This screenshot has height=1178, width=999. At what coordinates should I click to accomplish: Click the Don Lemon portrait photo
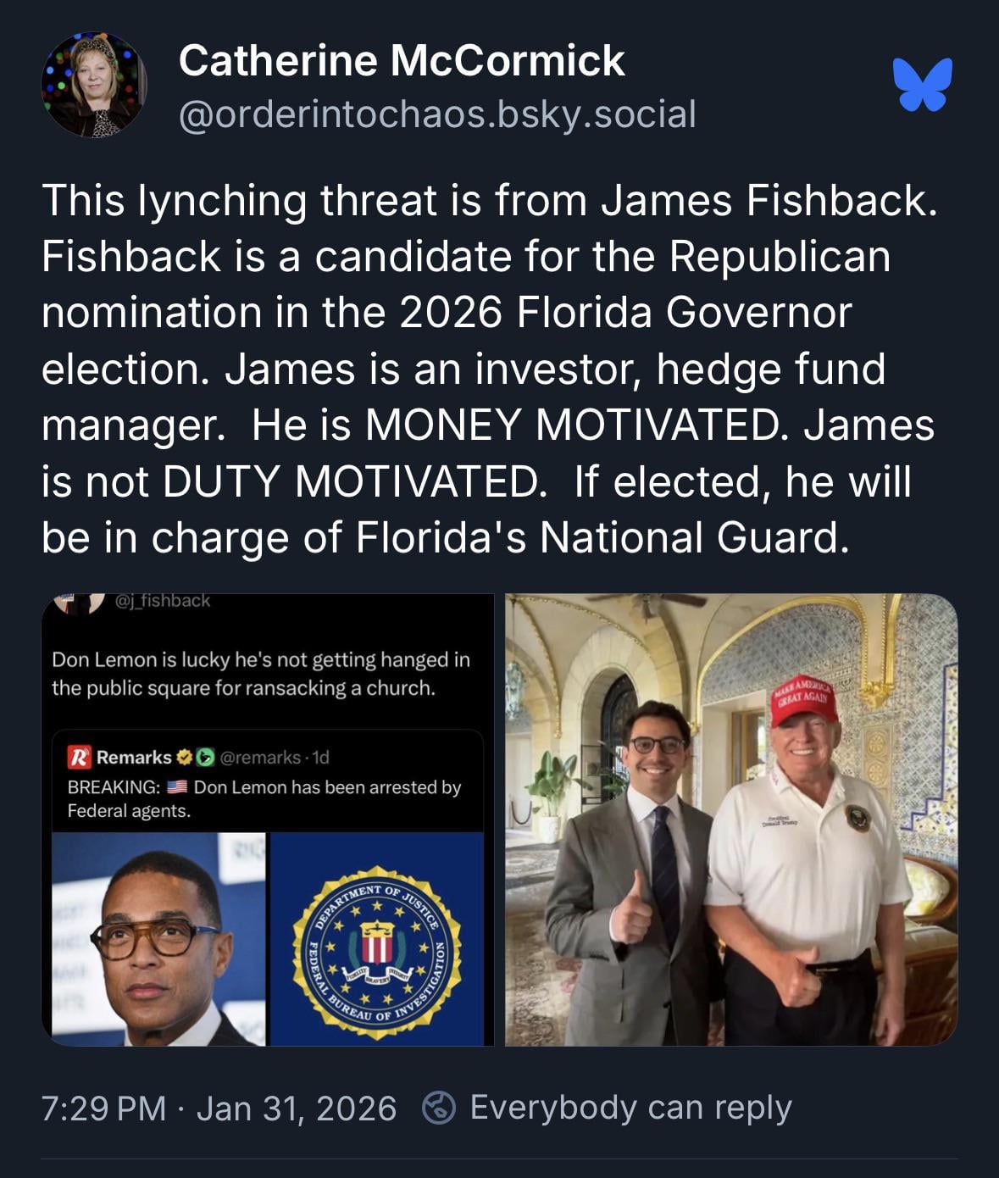coord(158,939)
